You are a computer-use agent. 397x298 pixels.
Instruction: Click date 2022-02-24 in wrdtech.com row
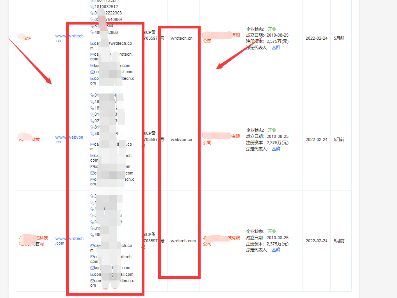(317, 241)
